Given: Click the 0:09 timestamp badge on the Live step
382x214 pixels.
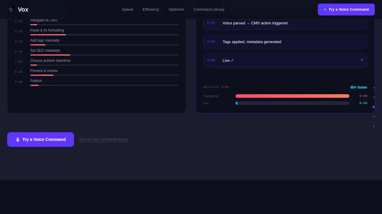Looking at the screenshot, I should pos(211,60).
